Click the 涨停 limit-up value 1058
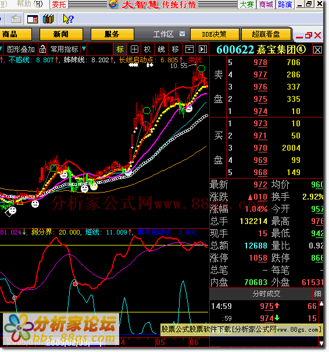This screenshot has height=352, width=329. point(258,258)
